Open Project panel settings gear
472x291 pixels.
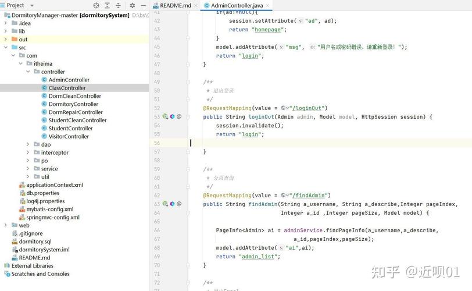coord(132,5)
